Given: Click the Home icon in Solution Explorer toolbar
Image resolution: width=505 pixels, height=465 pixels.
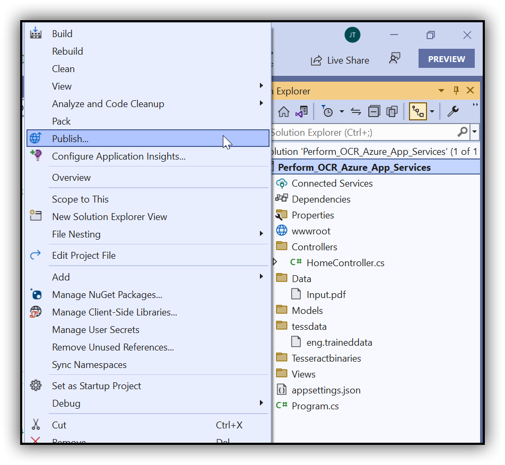Looking at the screenshot, I should pyautogui.click(x=284, y=111).
